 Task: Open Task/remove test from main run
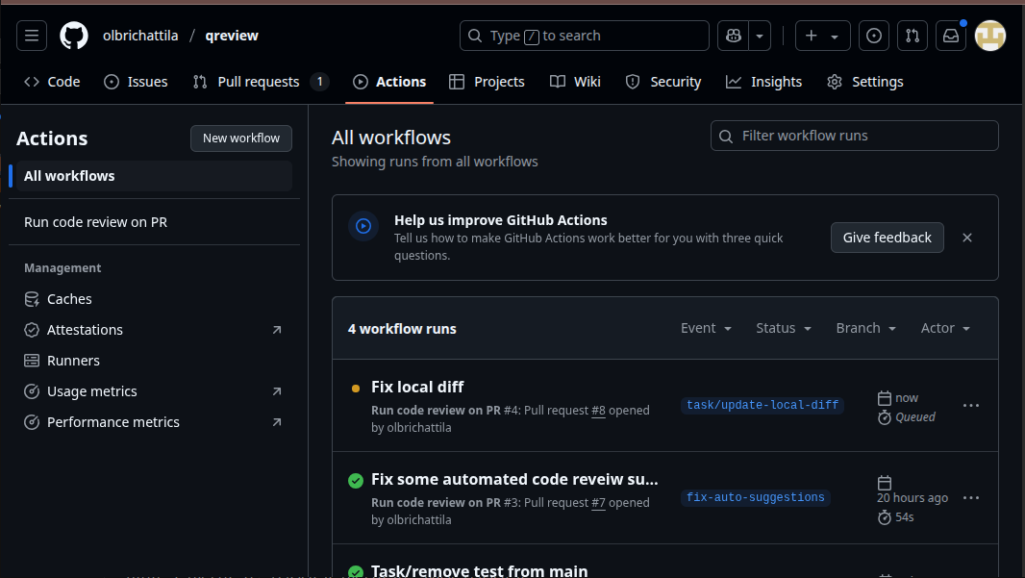479,571
